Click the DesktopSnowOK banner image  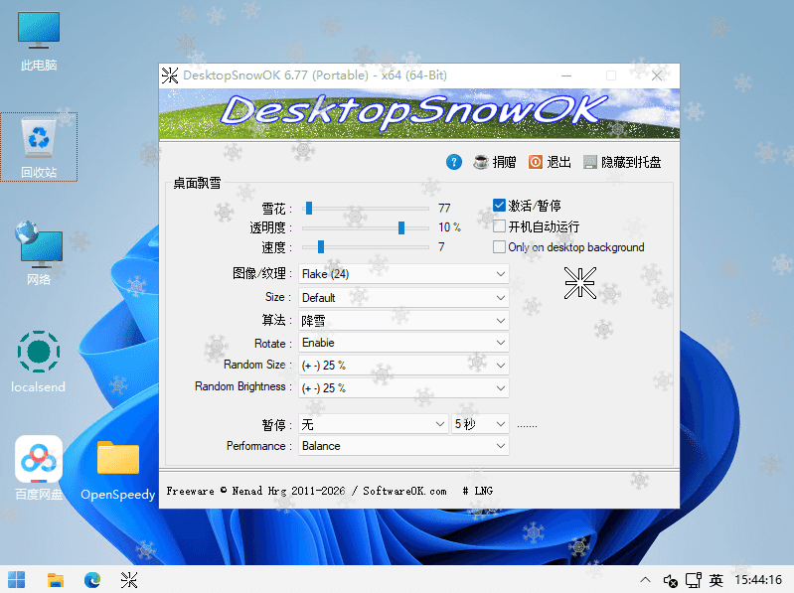coord(419,113)
